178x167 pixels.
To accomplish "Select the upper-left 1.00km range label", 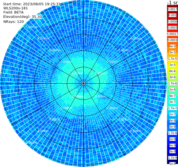I will coord(78,73).
